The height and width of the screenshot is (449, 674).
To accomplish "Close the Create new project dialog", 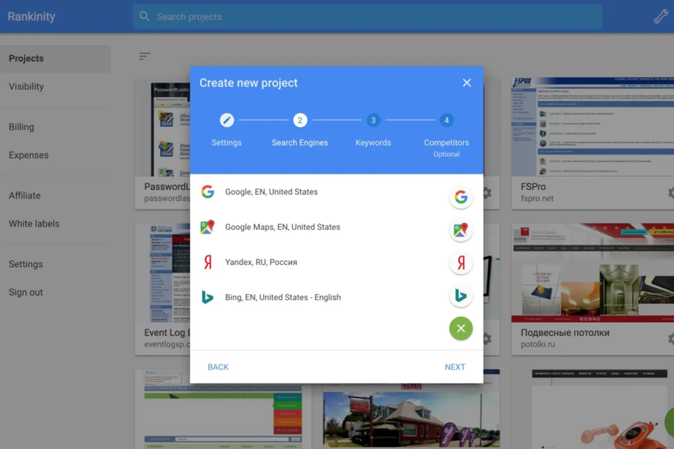I will (x=467, y=83).
